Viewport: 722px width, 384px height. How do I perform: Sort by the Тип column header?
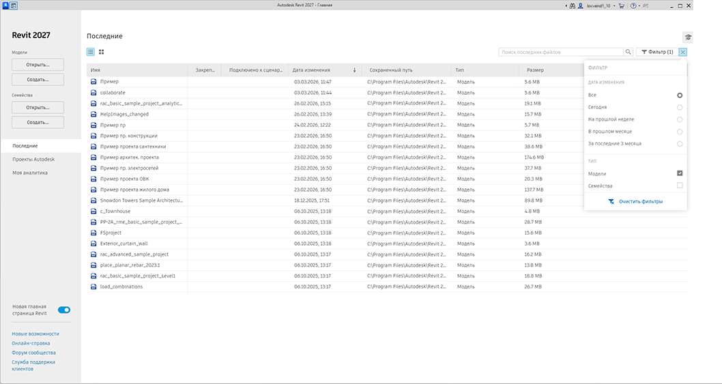[x=485, y=70]
